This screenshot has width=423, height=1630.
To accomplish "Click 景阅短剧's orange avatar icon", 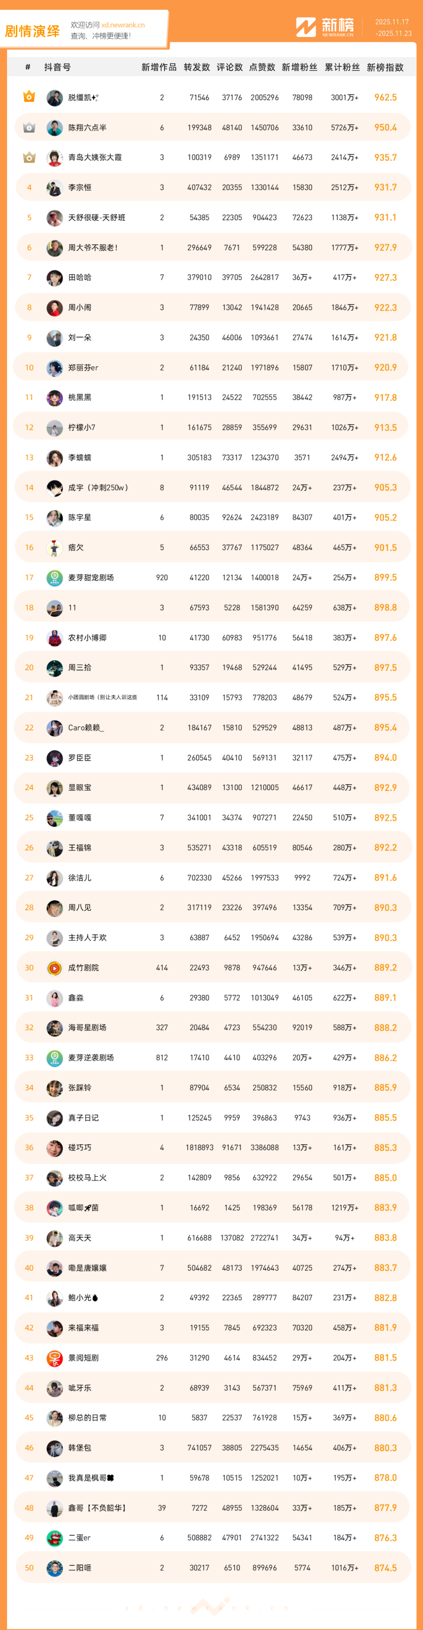I will pos(54,1358).
